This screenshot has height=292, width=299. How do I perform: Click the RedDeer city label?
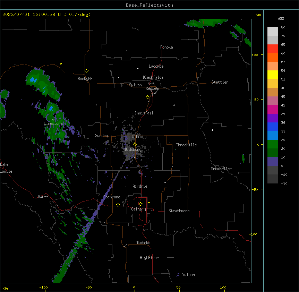(x=153, y=88)
